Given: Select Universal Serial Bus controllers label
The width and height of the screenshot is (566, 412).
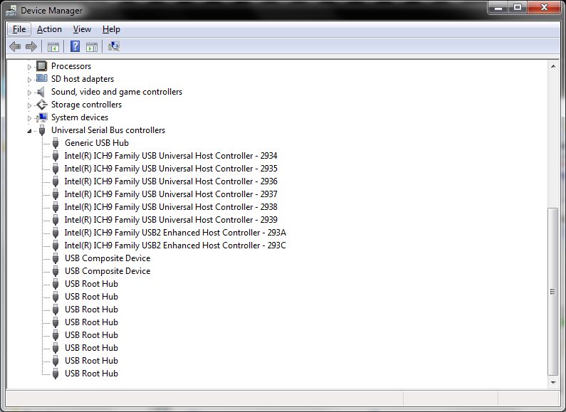Looking at the screenshot, I should point(108,130).
